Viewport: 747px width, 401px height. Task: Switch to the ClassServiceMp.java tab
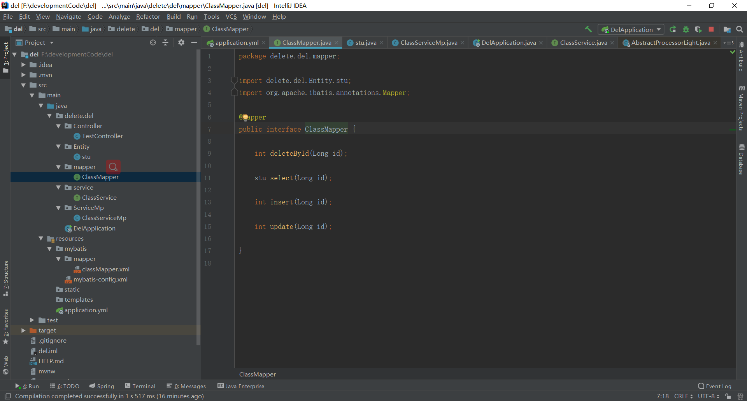(x=428, y=42)
